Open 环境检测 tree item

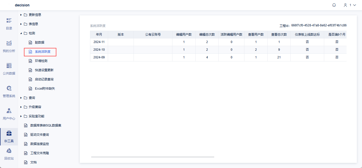click(x=41, y=61)
